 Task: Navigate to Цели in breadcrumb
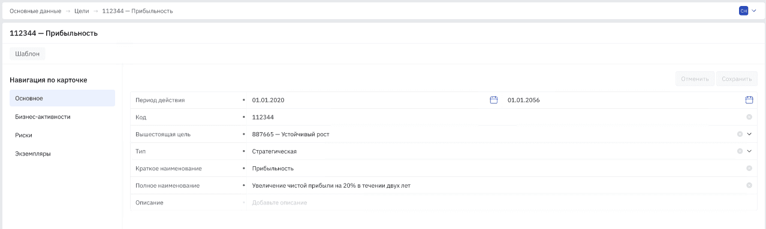pyautogui.click(x=82, y=11)
